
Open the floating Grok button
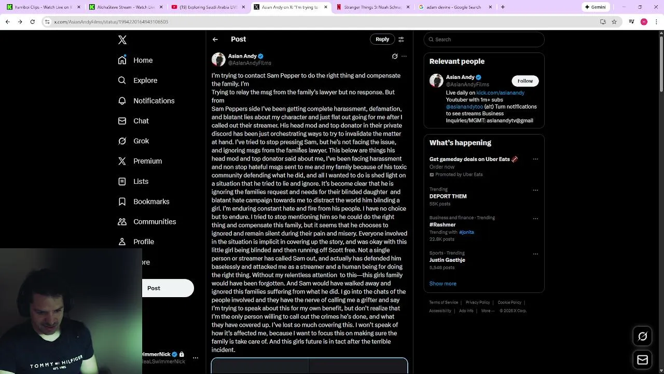[643, 337]
